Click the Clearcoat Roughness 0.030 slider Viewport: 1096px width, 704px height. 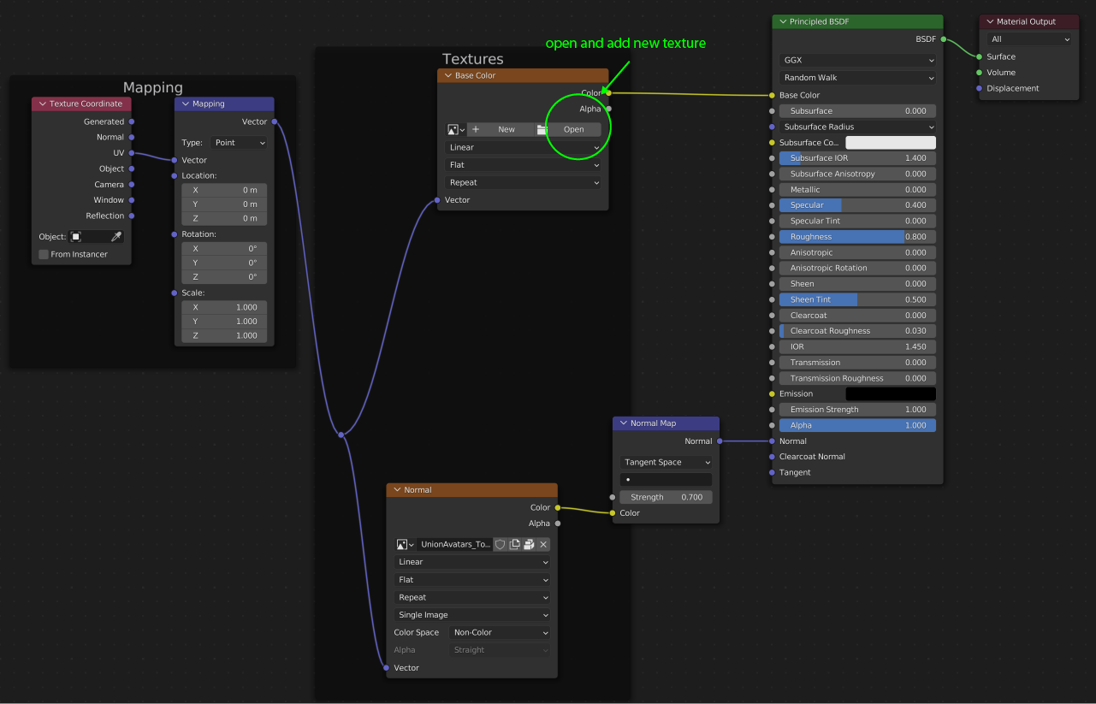coord(857,331)
